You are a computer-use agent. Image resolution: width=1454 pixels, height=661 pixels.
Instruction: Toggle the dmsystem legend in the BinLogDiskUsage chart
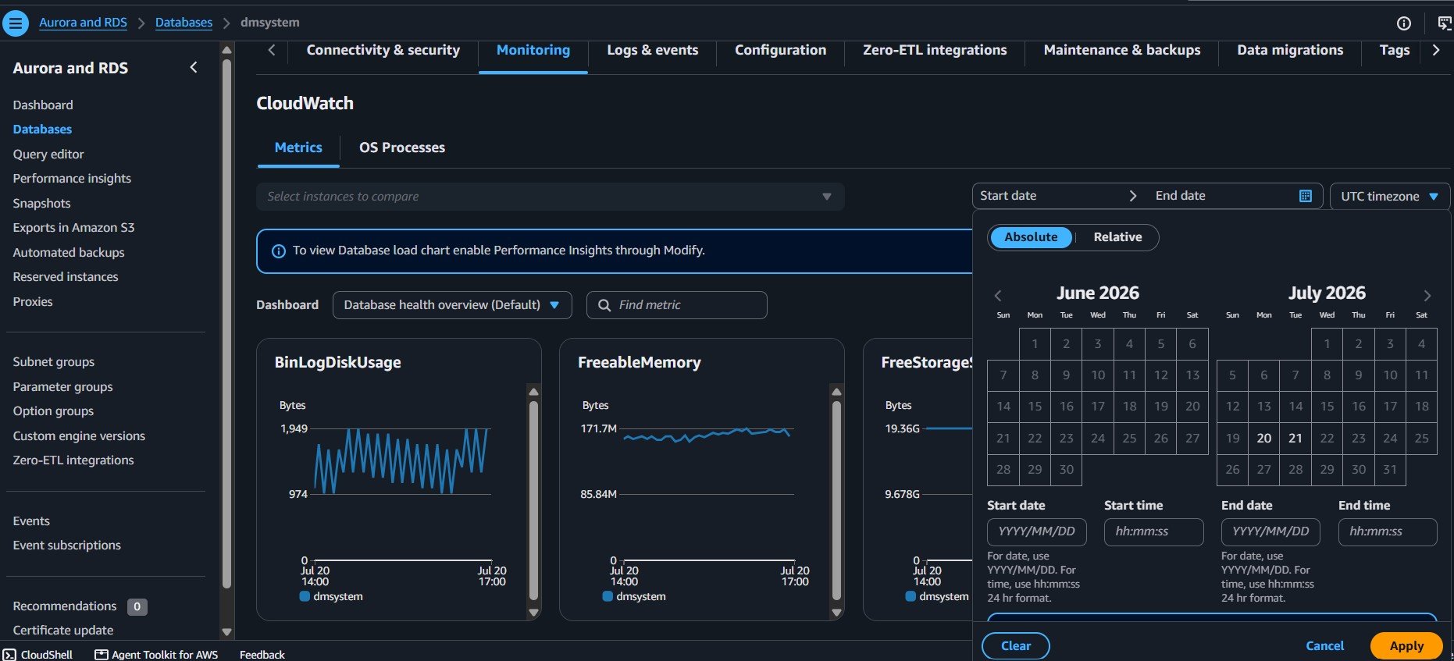point(331,596)
